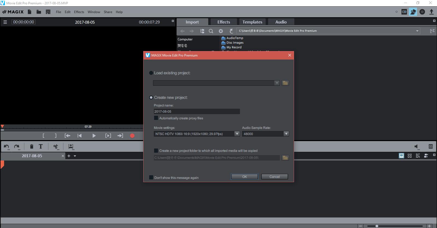This screenshot has width=437, height=228.
Task: Jump to range end button
Action: click(x=120, y=136)
